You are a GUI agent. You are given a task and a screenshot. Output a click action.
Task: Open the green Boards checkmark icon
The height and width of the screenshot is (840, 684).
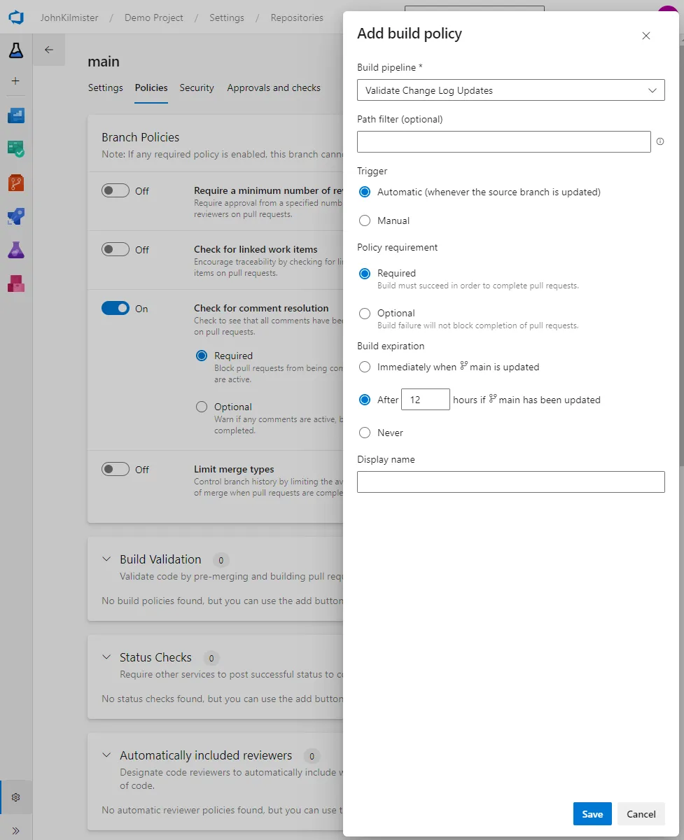[15, 148]
